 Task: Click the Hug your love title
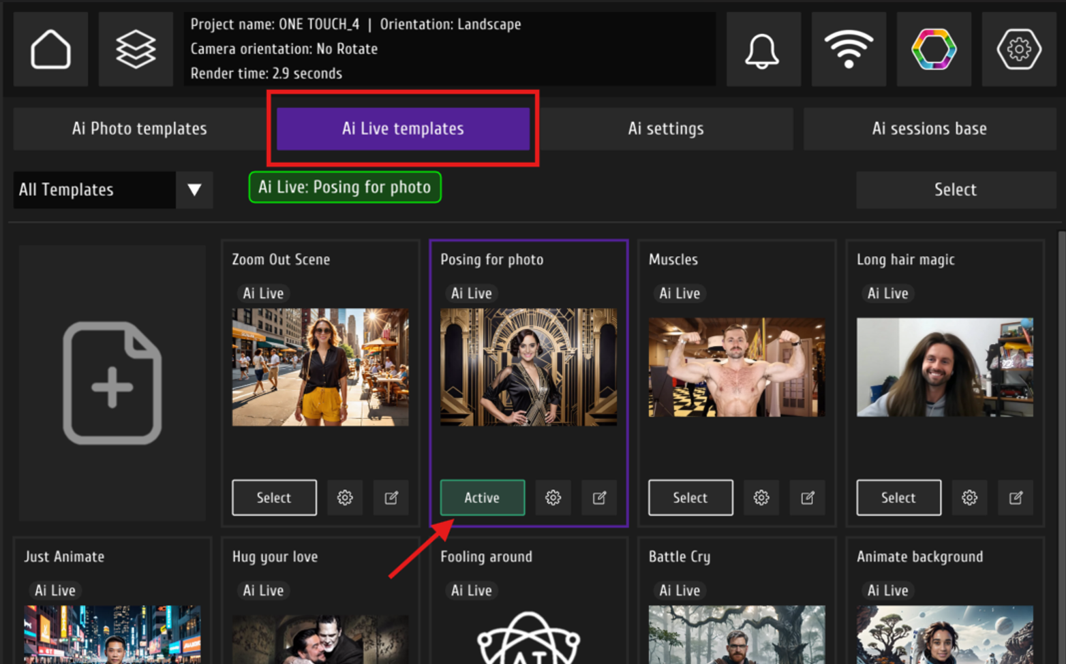[275, 556]
